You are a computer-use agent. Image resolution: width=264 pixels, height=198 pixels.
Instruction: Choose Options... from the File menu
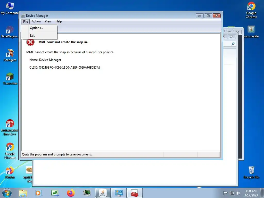point(39,28)
